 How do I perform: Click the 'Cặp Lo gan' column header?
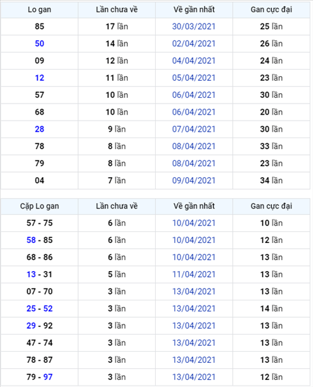40,206
